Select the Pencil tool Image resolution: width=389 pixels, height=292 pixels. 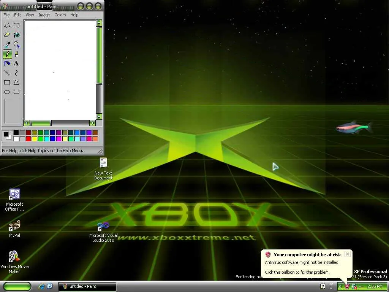tap(7, 54)
